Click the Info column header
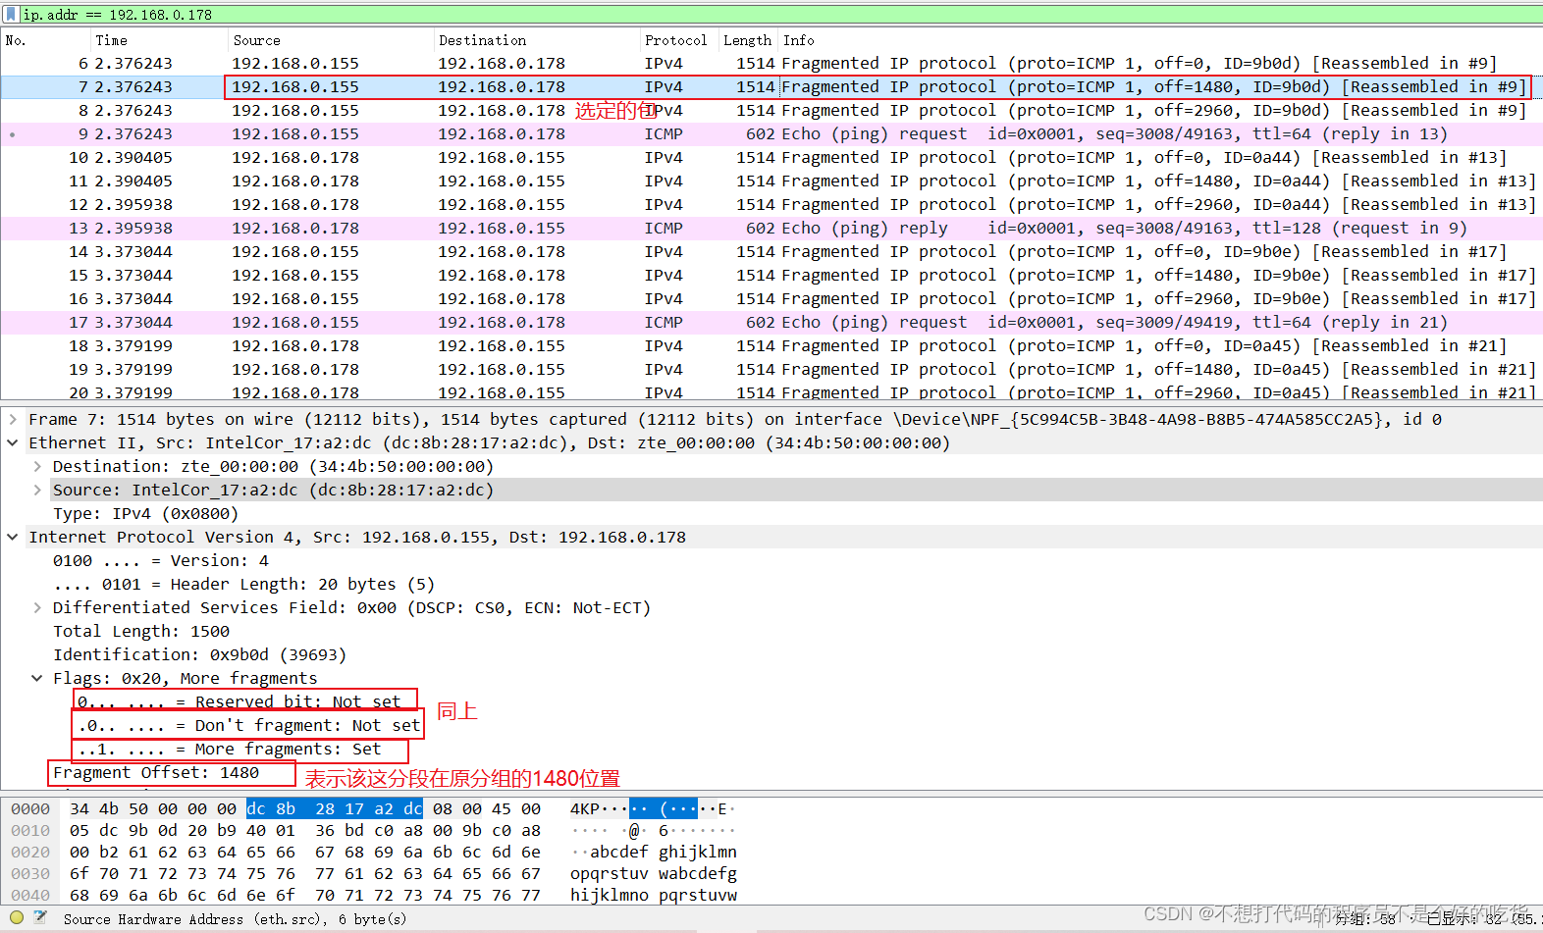Image resolution: width=1543 pixels, height=933 pixels. coord(1160,40)
